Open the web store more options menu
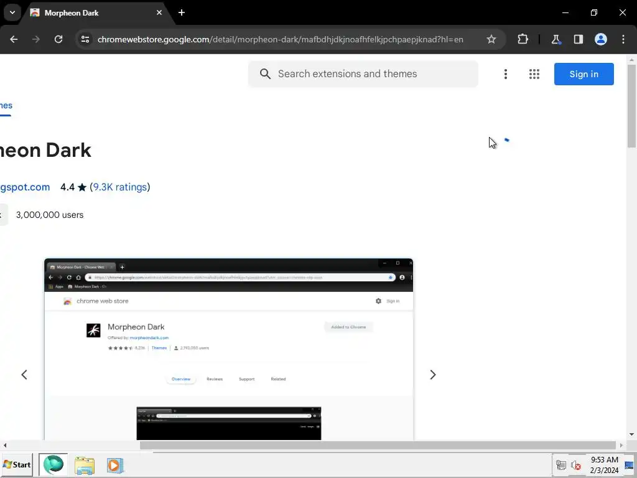 [506, 74]
